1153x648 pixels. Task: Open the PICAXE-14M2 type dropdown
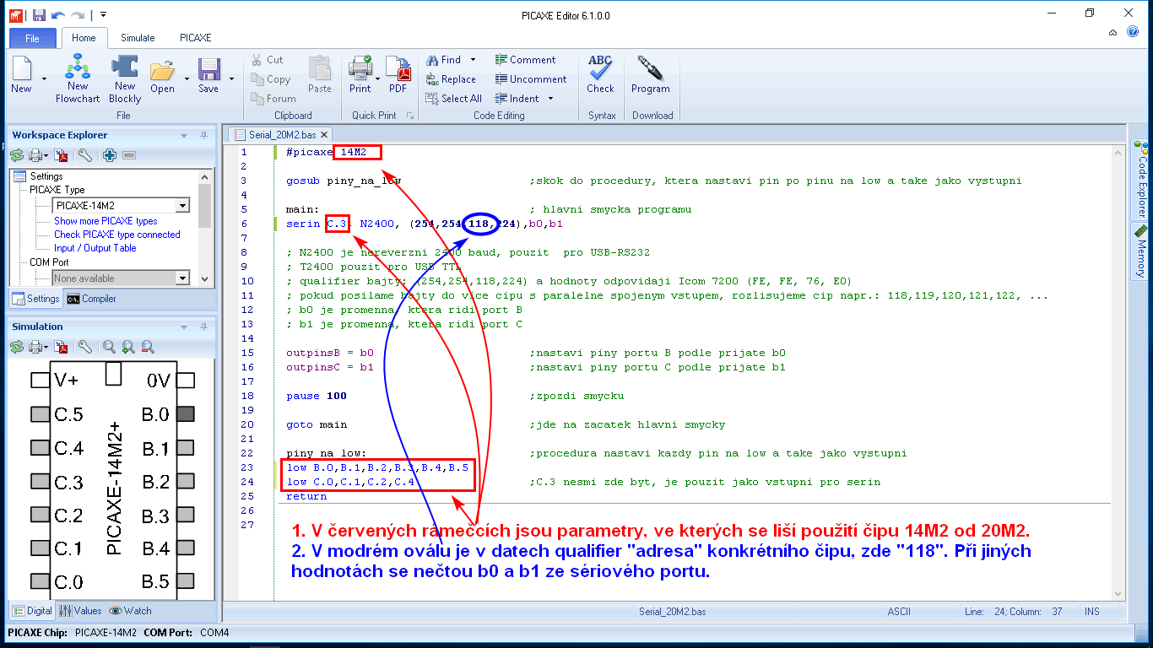[182, 206]
